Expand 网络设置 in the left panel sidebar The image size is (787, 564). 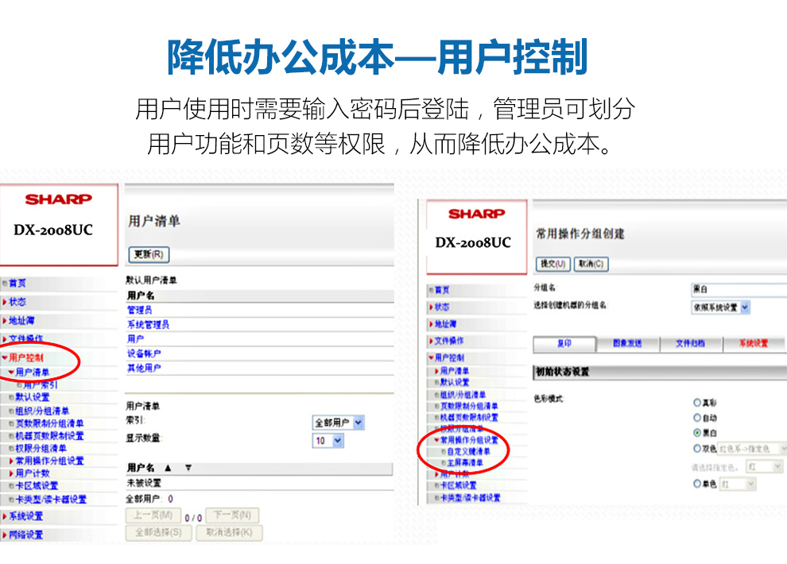(27, 535)
